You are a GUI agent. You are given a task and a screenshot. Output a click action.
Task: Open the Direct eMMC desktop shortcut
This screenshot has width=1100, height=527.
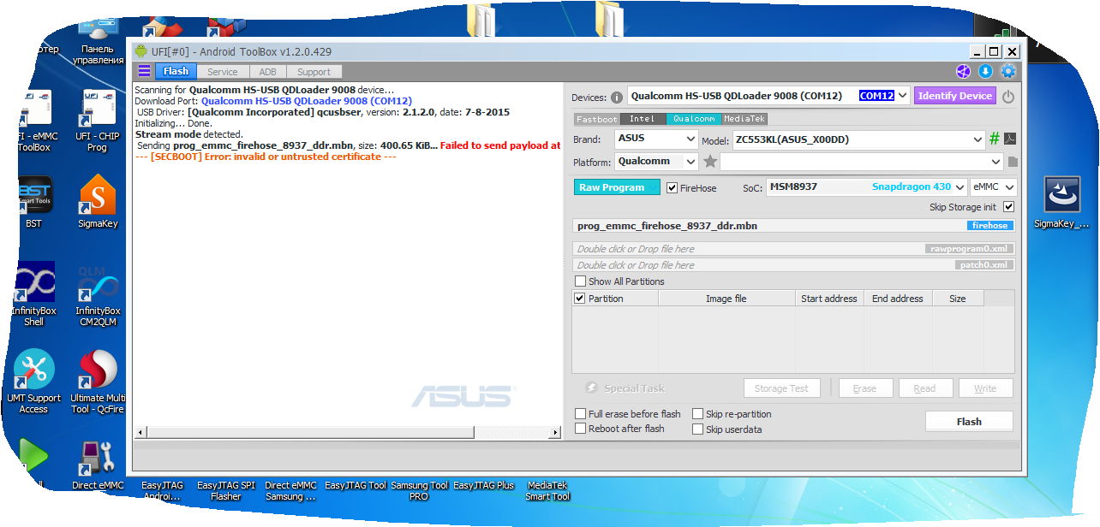98,465
